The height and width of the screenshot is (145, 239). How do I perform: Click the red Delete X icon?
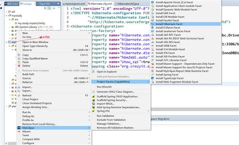coord(19,66)
